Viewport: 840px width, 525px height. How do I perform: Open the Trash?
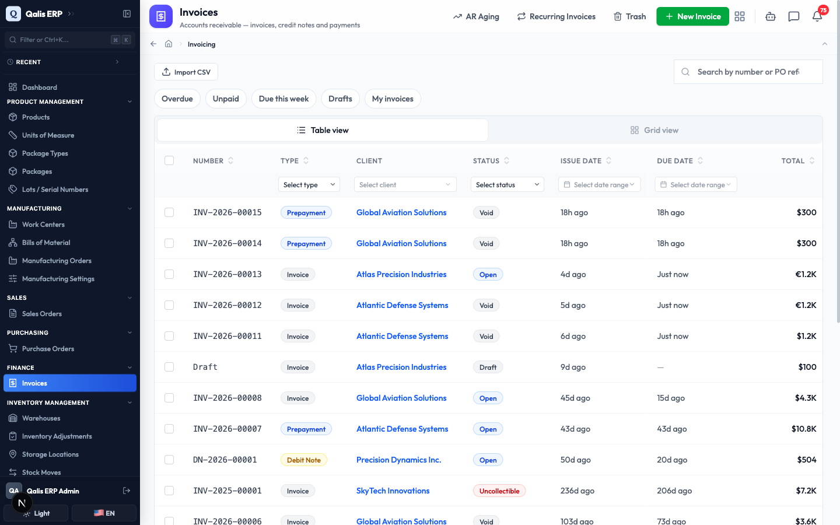(x=629, y=16)
